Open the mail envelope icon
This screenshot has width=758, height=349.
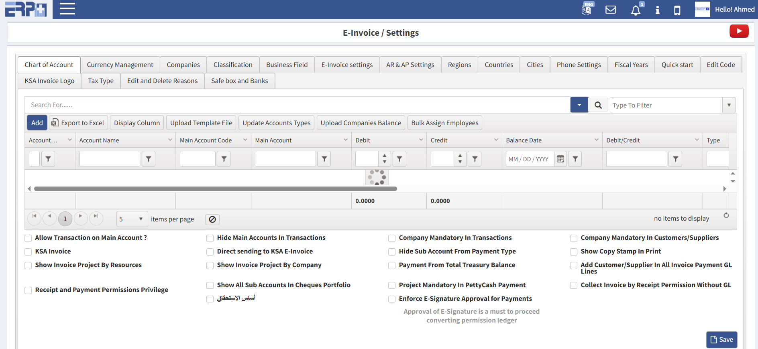610,10
